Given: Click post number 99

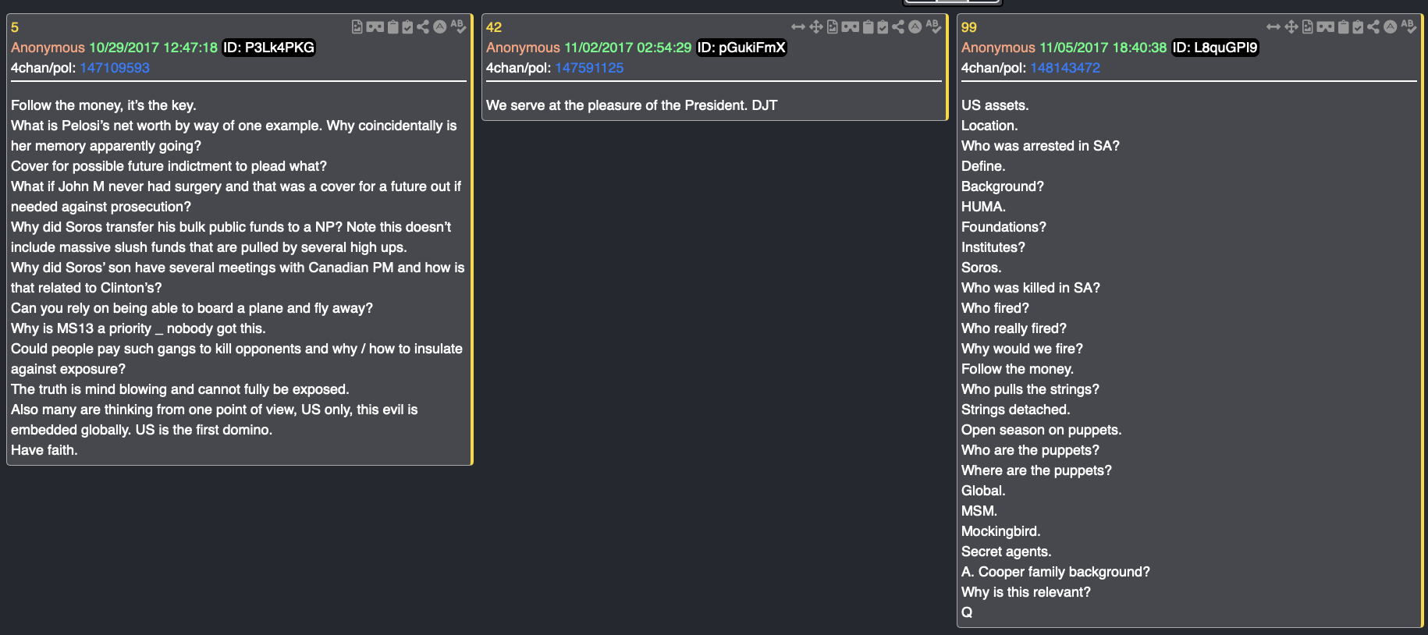Looking at the screenshot, I should [x=969, y=27].
